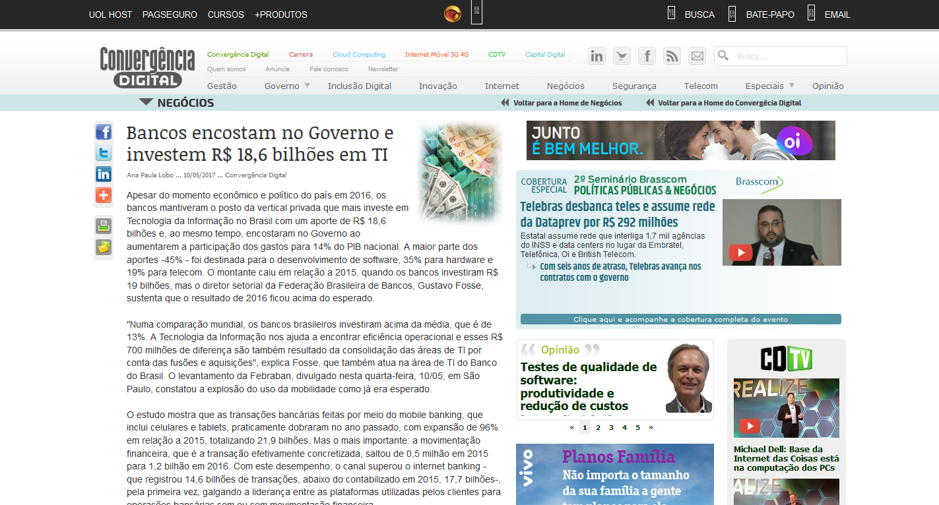Open email envelope icon in header
Viewport: 939px width, 505px height.
pyautogui.click(x=697, y=56)
